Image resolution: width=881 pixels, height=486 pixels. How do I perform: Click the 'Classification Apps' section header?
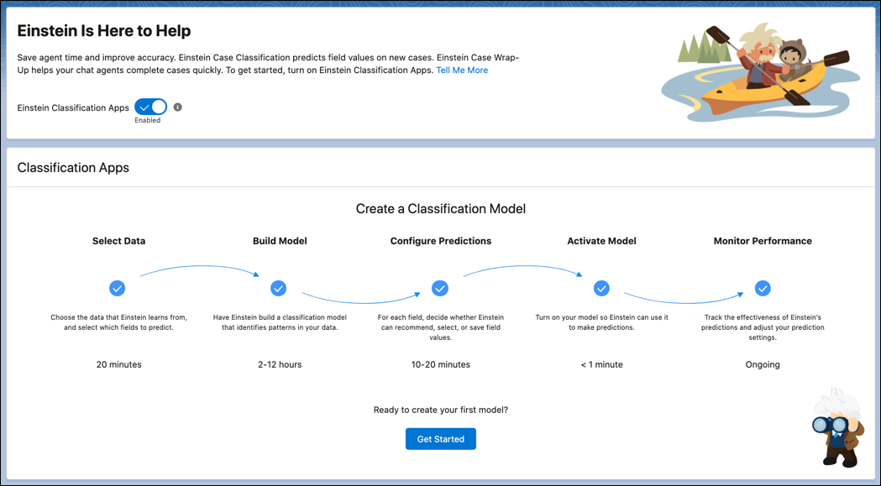tap(73, 167)
